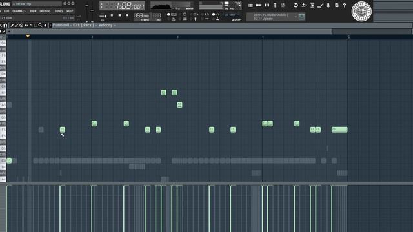Image resolution: width=413 pixels, height=232 pixels.
Task: Click the FL Studio Mobile news text
Action: tap(270, 17)
